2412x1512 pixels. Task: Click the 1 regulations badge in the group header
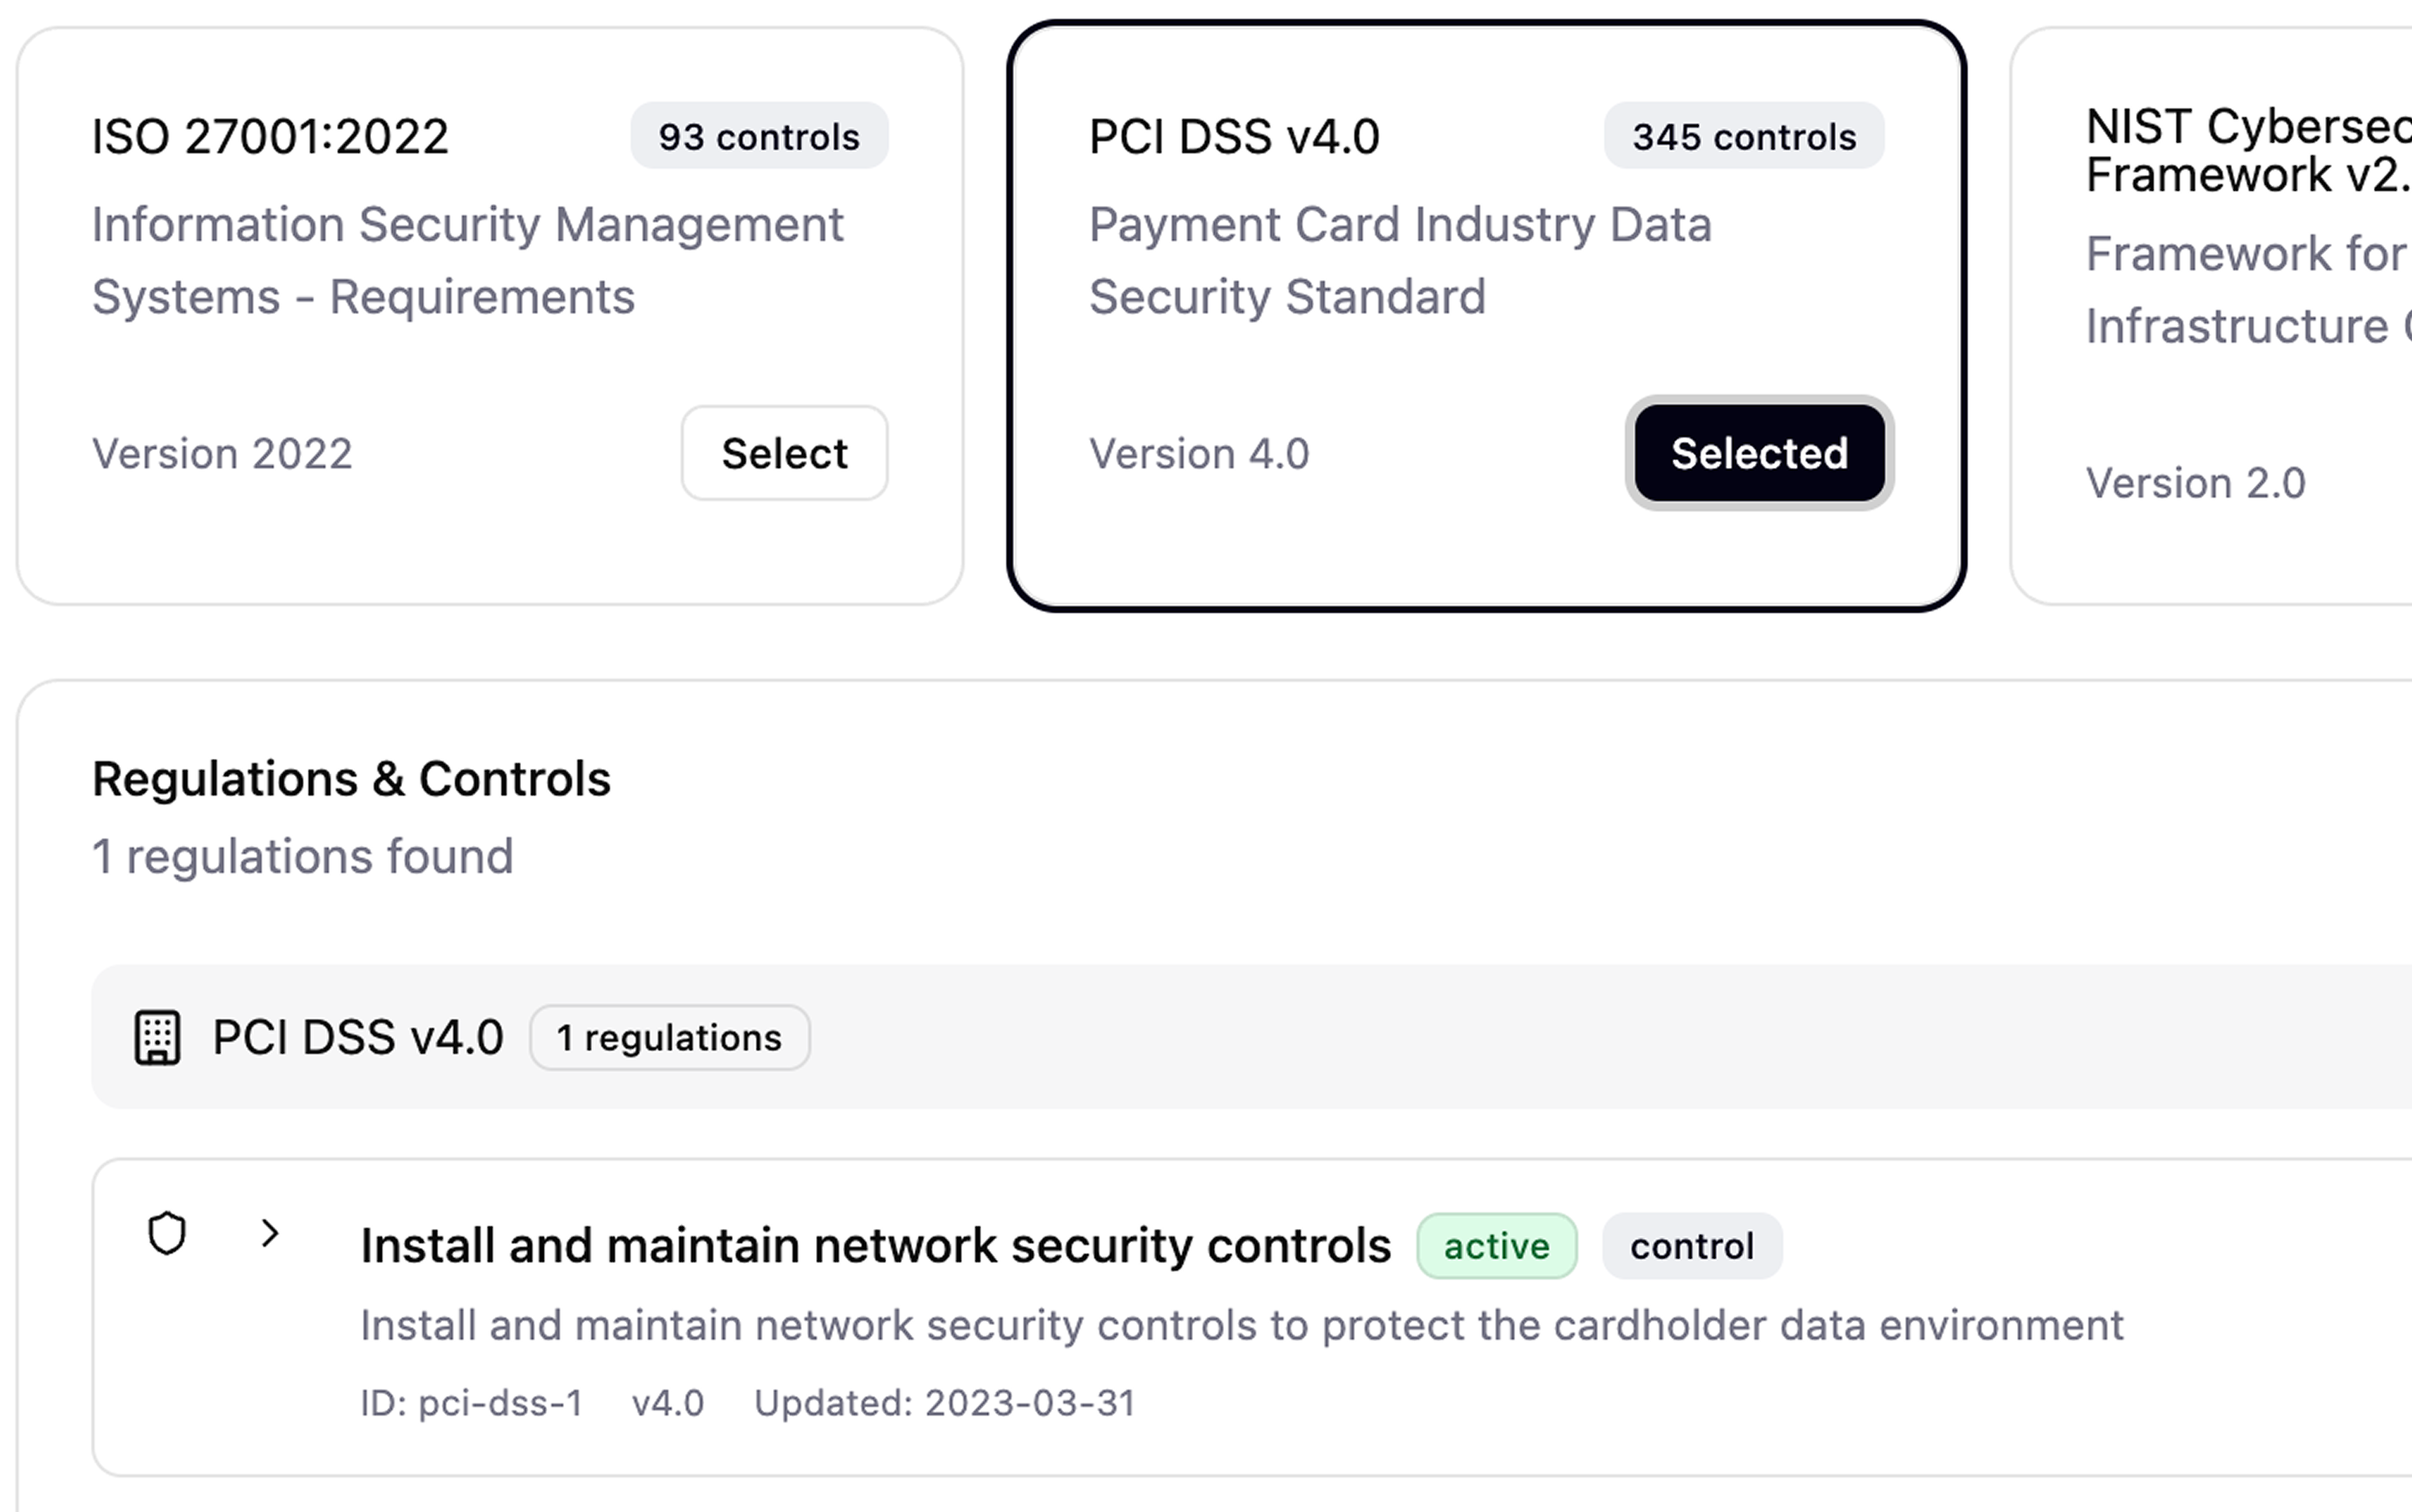coord(670,1038)
